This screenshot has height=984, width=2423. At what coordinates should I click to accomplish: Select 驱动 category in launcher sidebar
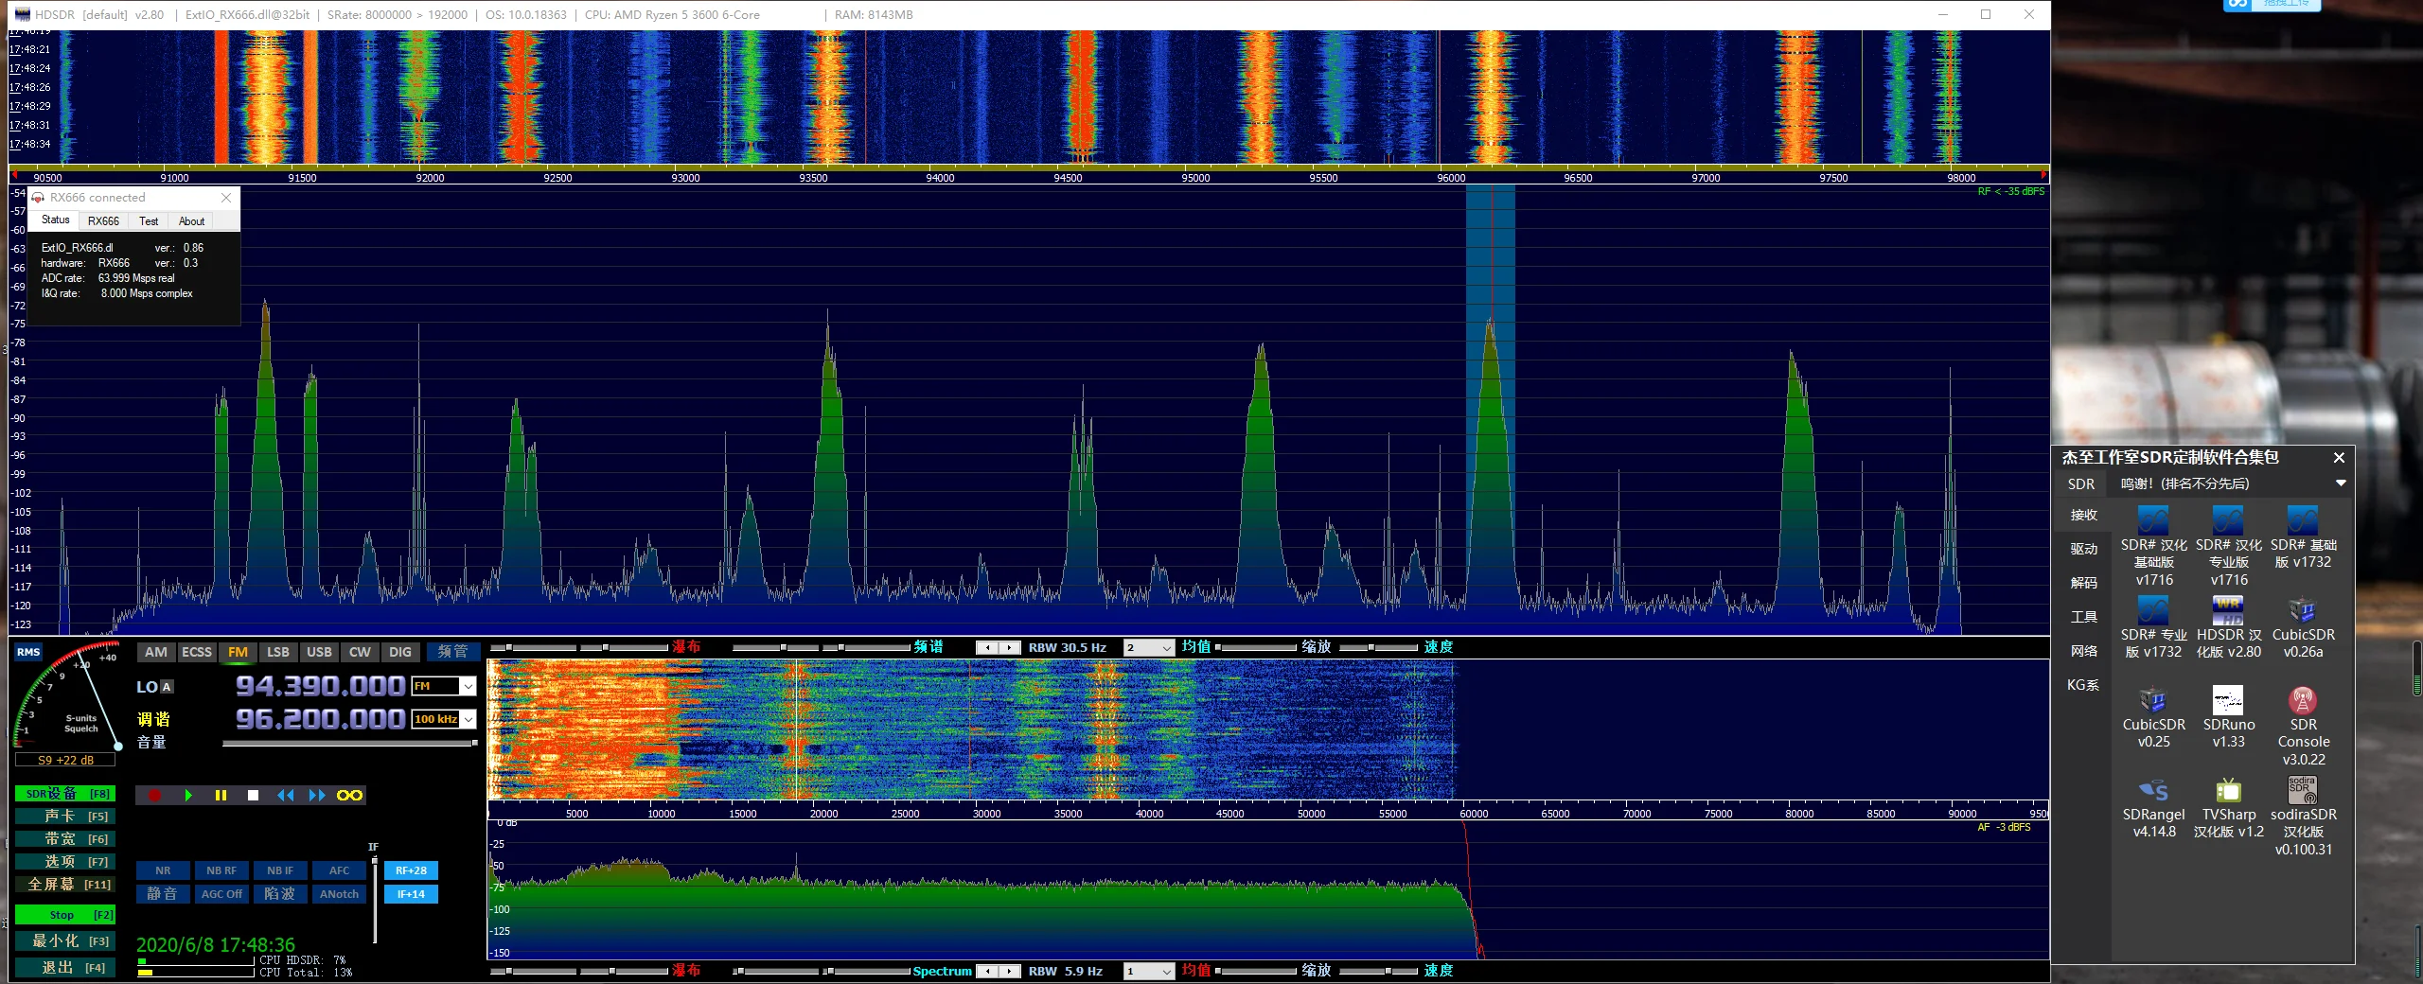[2083, 549]
